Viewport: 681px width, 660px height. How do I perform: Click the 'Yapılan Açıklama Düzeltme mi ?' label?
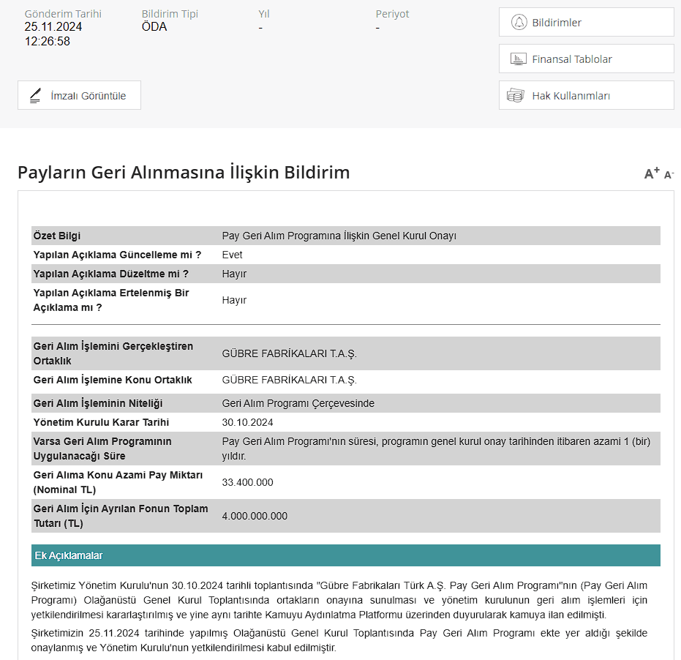click(x=110, y=274)
